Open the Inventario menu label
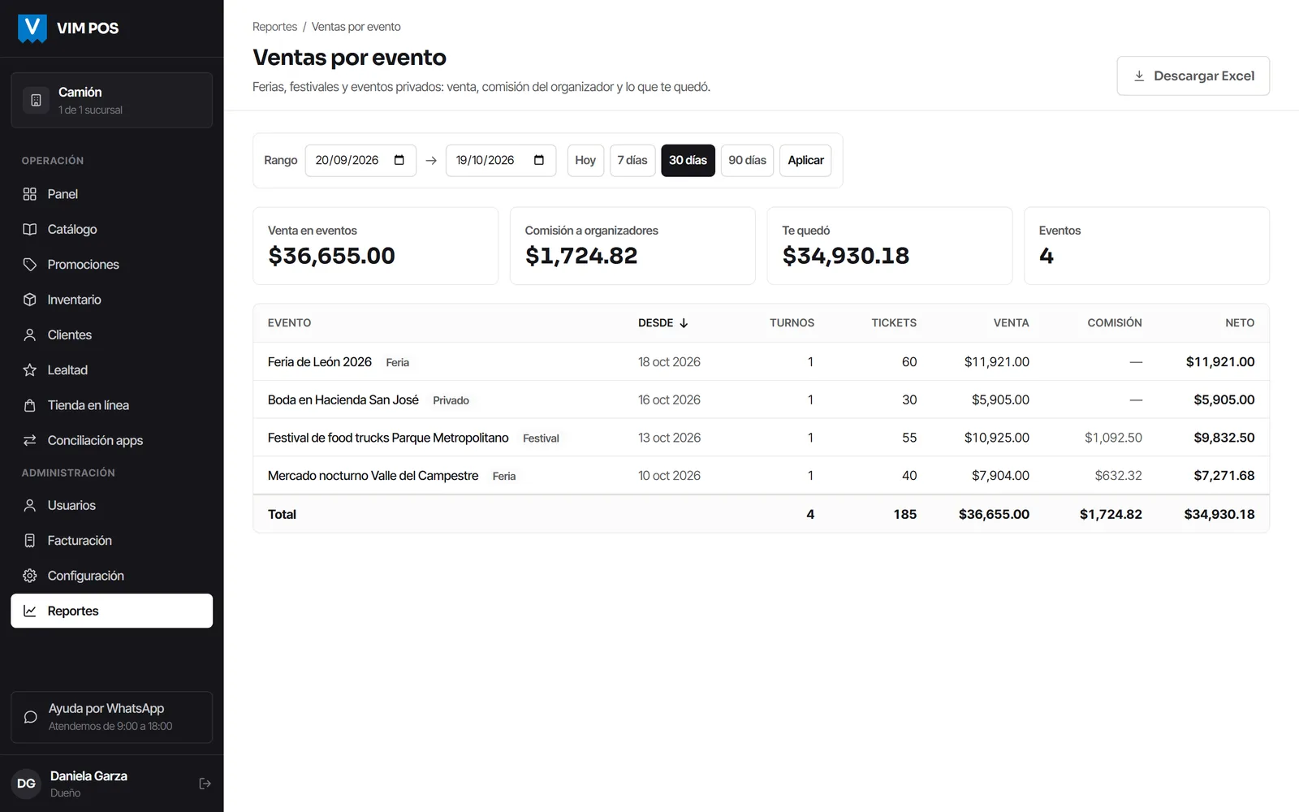 74,300
